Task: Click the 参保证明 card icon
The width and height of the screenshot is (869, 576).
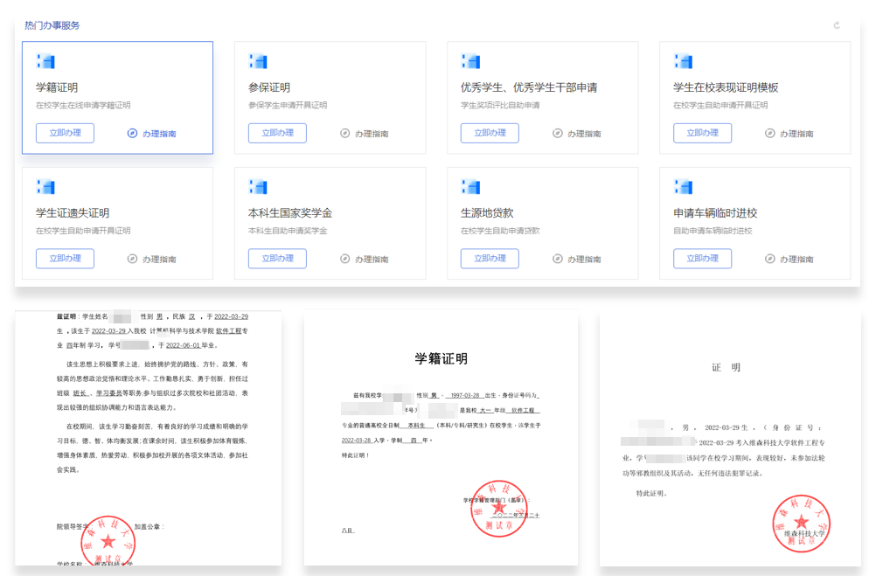Action: coord(258,61)
